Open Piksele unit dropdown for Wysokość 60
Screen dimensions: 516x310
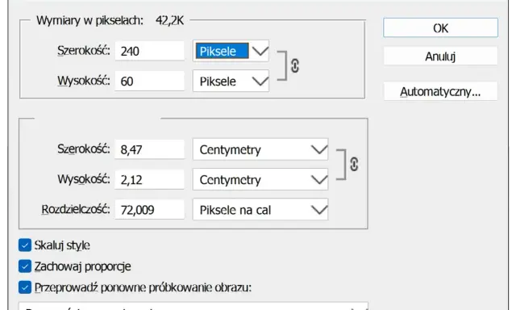(231, 81)
